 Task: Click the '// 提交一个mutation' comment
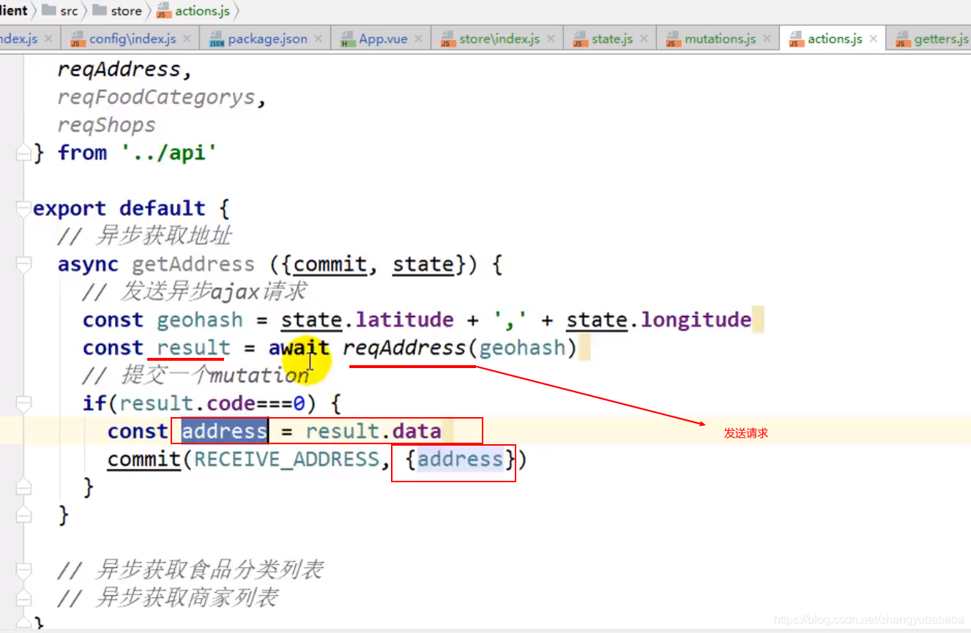196,375
